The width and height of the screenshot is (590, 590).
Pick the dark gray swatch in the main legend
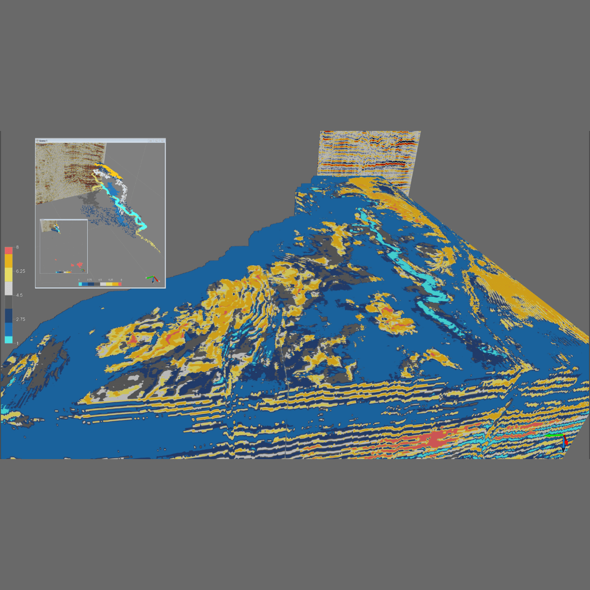pyautogui.click(x=9, y=302)
